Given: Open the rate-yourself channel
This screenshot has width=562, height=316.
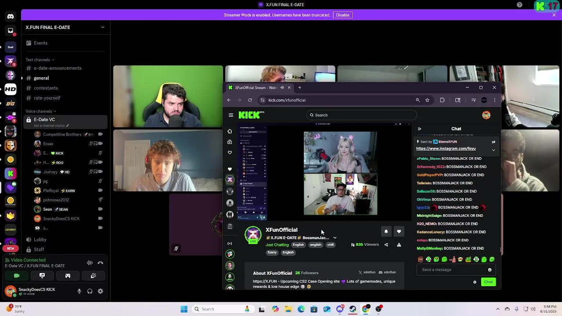Looking at the screenshot, I should click(x=65, y=98).
